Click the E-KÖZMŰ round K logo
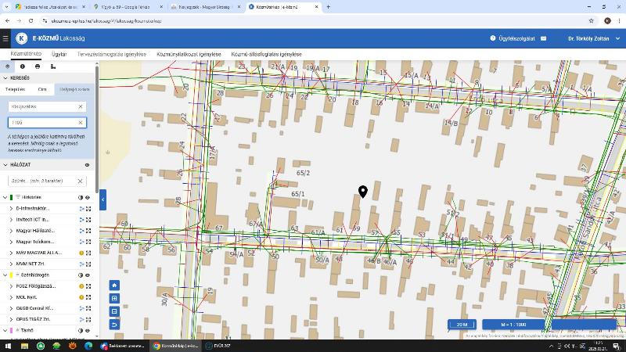Image resolution: width=626 pixels, height=352 pixels. 22,38
